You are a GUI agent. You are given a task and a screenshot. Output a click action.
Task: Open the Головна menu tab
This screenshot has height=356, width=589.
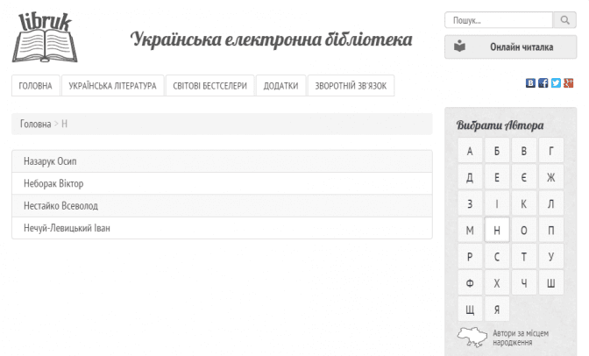pyautogui.click(x=36, y=86)
